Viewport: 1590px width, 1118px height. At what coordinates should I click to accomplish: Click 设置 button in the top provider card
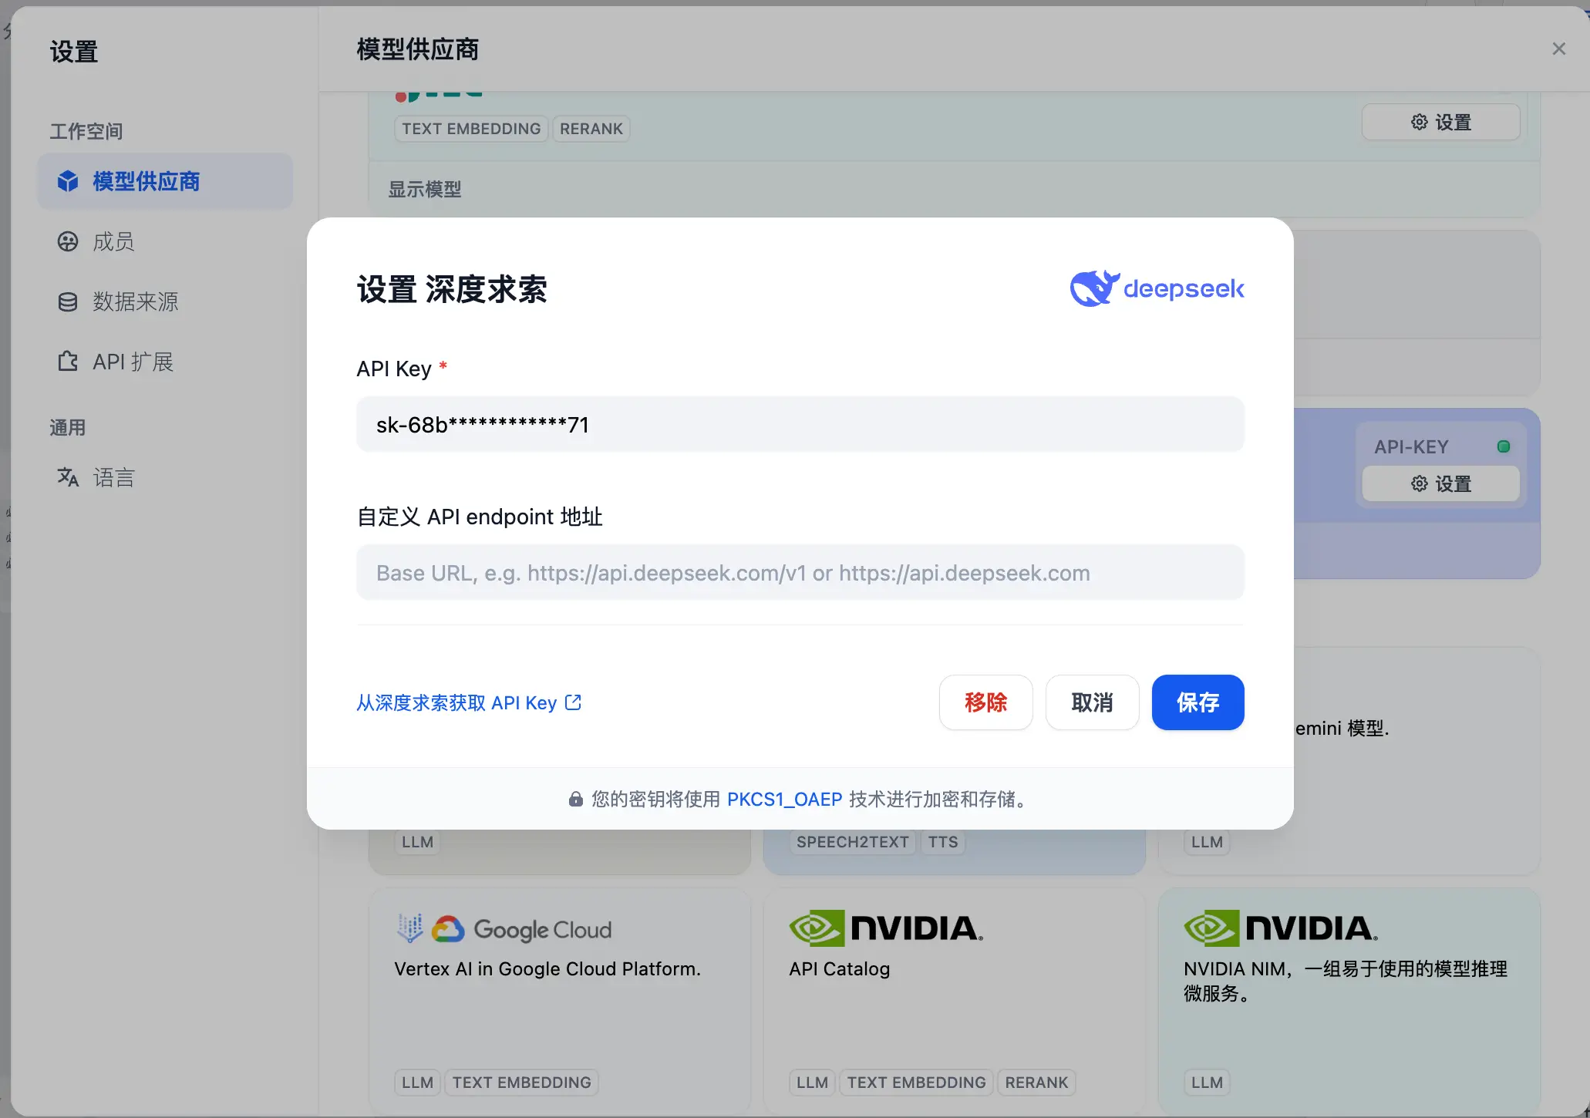[x=1440, y=122]
